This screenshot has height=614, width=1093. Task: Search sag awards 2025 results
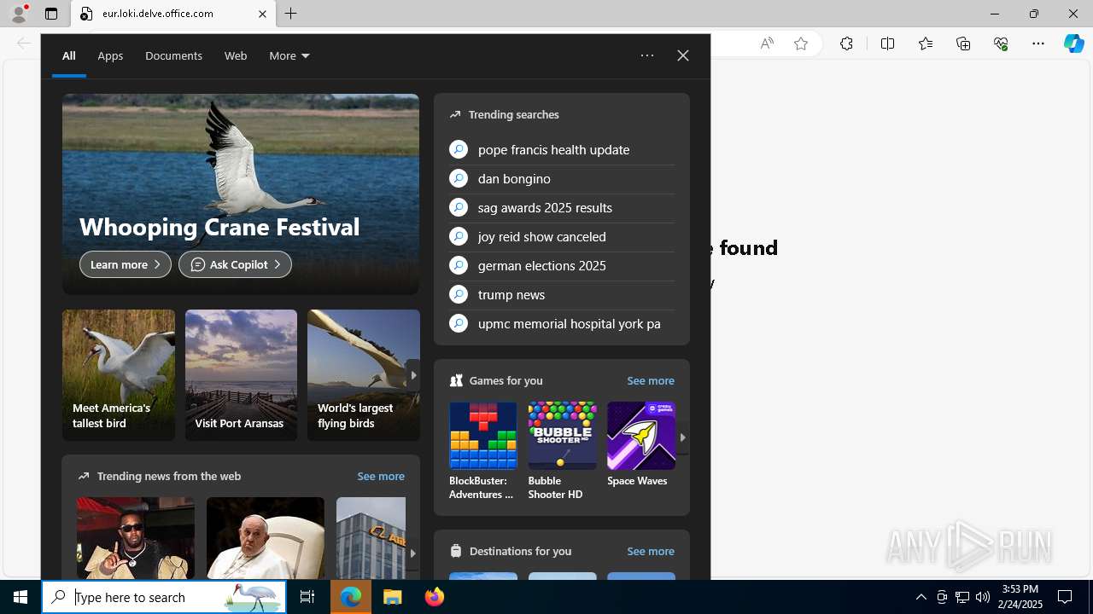coord(562,207)
